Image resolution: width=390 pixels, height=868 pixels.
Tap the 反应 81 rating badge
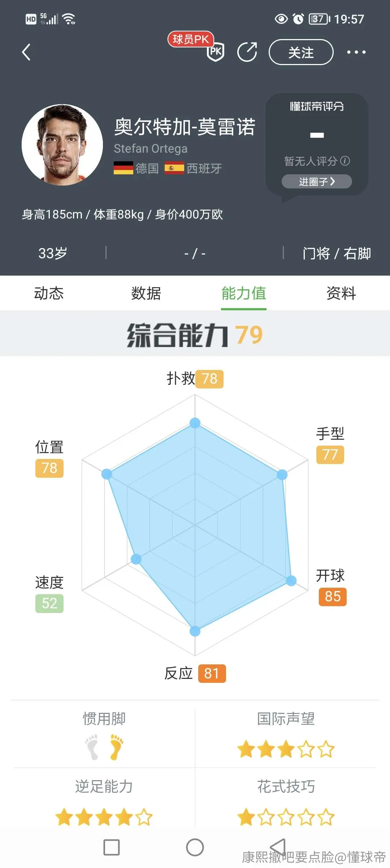pos(212,673)
